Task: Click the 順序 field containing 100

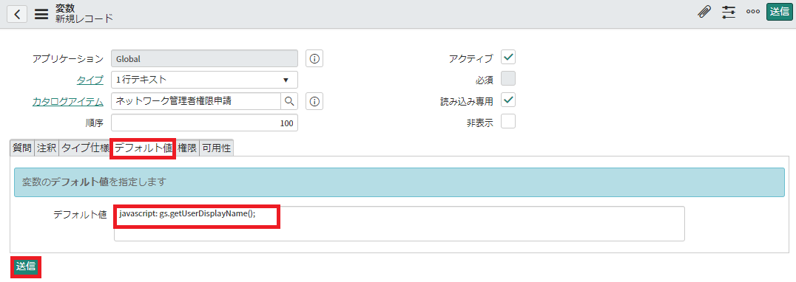Action: coord(204,123)
